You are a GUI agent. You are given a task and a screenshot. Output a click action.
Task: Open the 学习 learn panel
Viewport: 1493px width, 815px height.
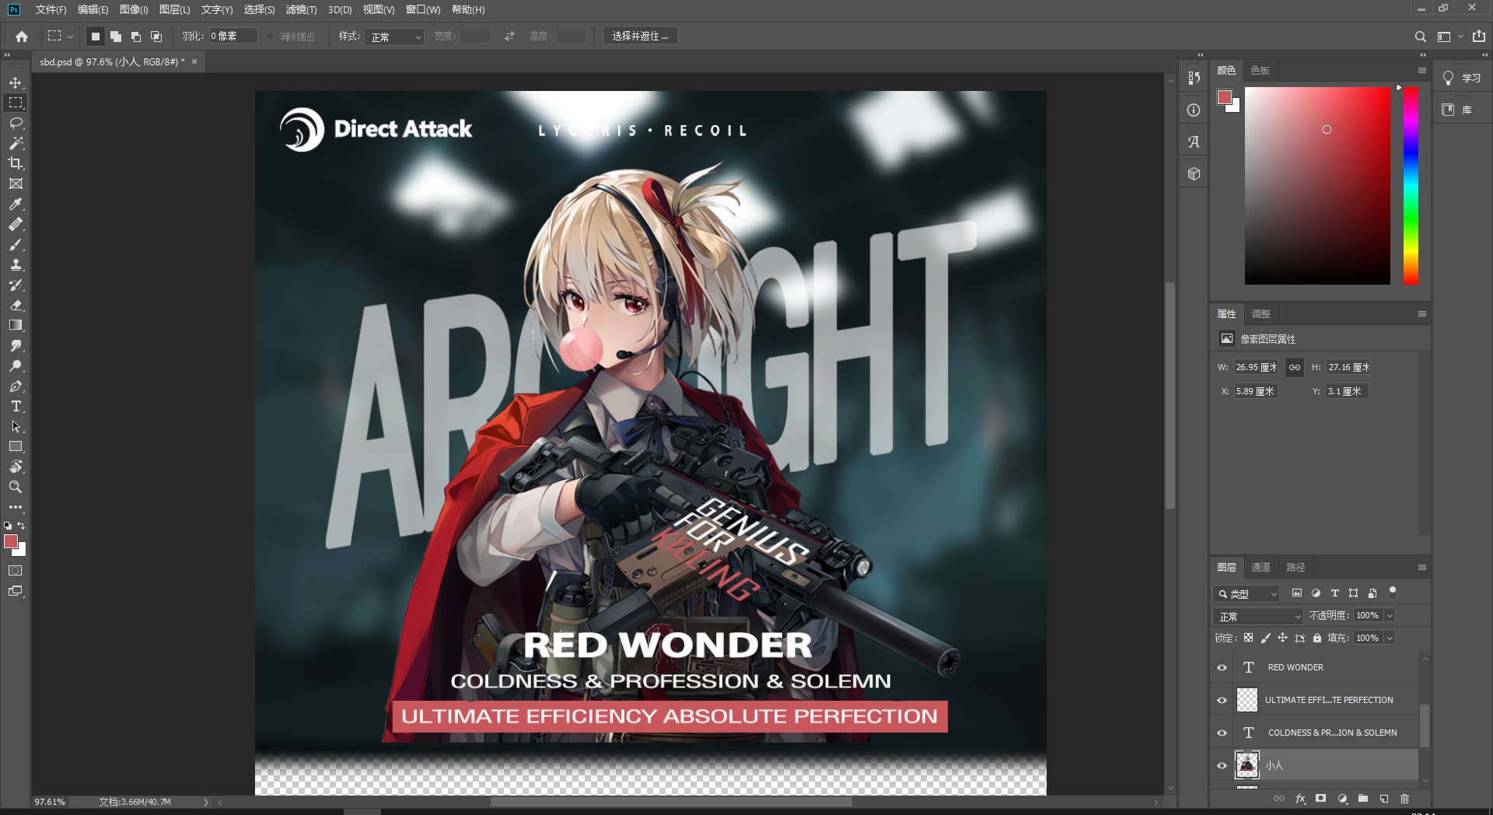(1462, 79)
